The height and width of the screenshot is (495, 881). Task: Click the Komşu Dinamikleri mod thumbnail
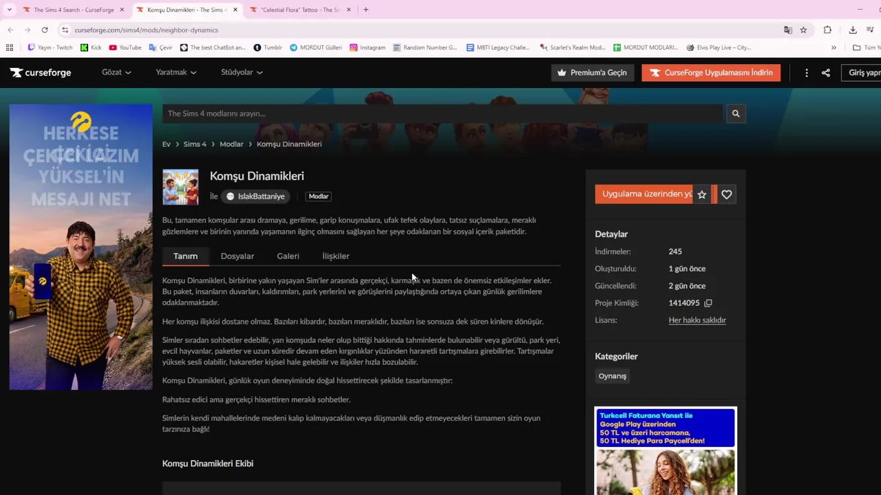180,187
